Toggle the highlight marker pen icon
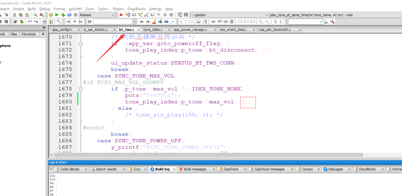The width and height of the screenshot is (402, 196). (x=154, y=22)
